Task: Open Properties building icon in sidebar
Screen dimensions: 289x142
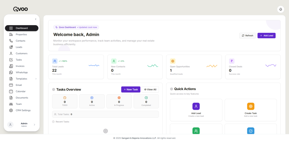Action: tap(11, 34)
